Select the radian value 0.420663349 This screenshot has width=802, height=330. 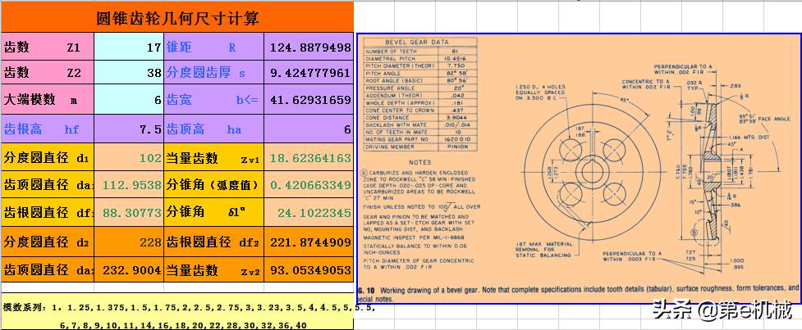coord(309,184)
